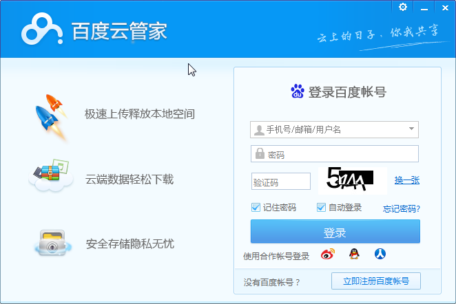Click the safe storage lock icon
456x304 pixels.
coord(52,243)
